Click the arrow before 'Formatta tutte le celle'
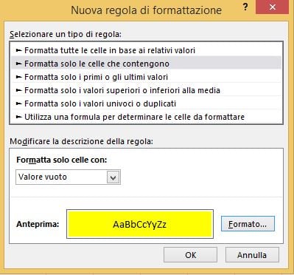The height and width of the screenshot is (275, 294). point(19,50)
